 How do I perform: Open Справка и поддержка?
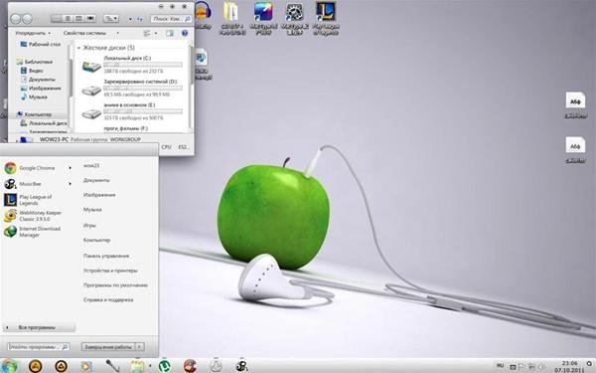(x=108, y=300)
